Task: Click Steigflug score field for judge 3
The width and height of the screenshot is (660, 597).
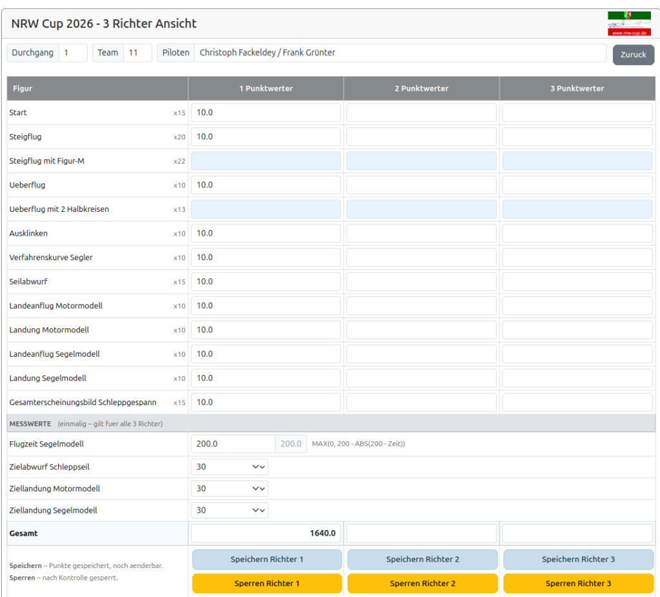Action: click(x=577, y=137)
